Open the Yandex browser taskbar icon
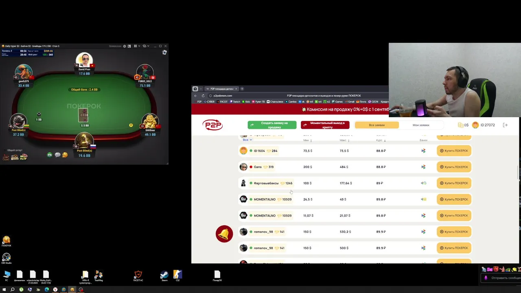 (x=55, y=289)
